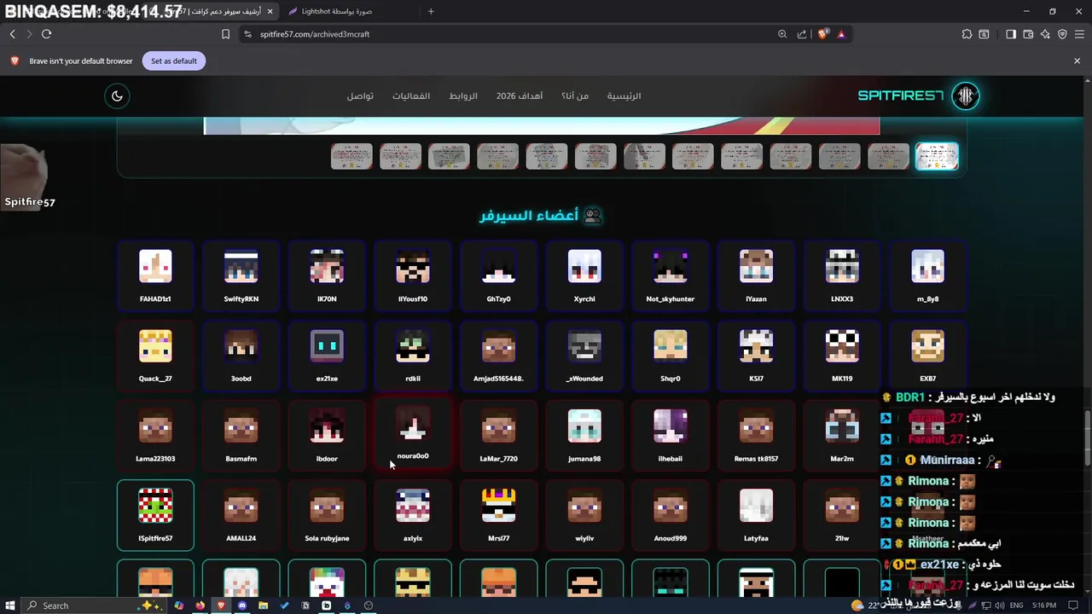Open member card Lama223103

[x=155, y=436]
